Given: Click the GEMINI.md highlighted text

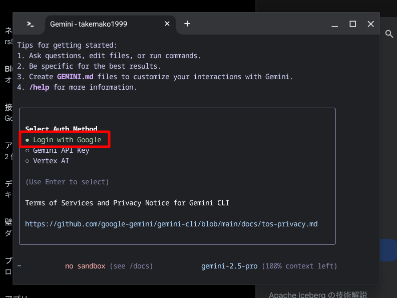Looking at the screenshot, I should click(75, 77).
